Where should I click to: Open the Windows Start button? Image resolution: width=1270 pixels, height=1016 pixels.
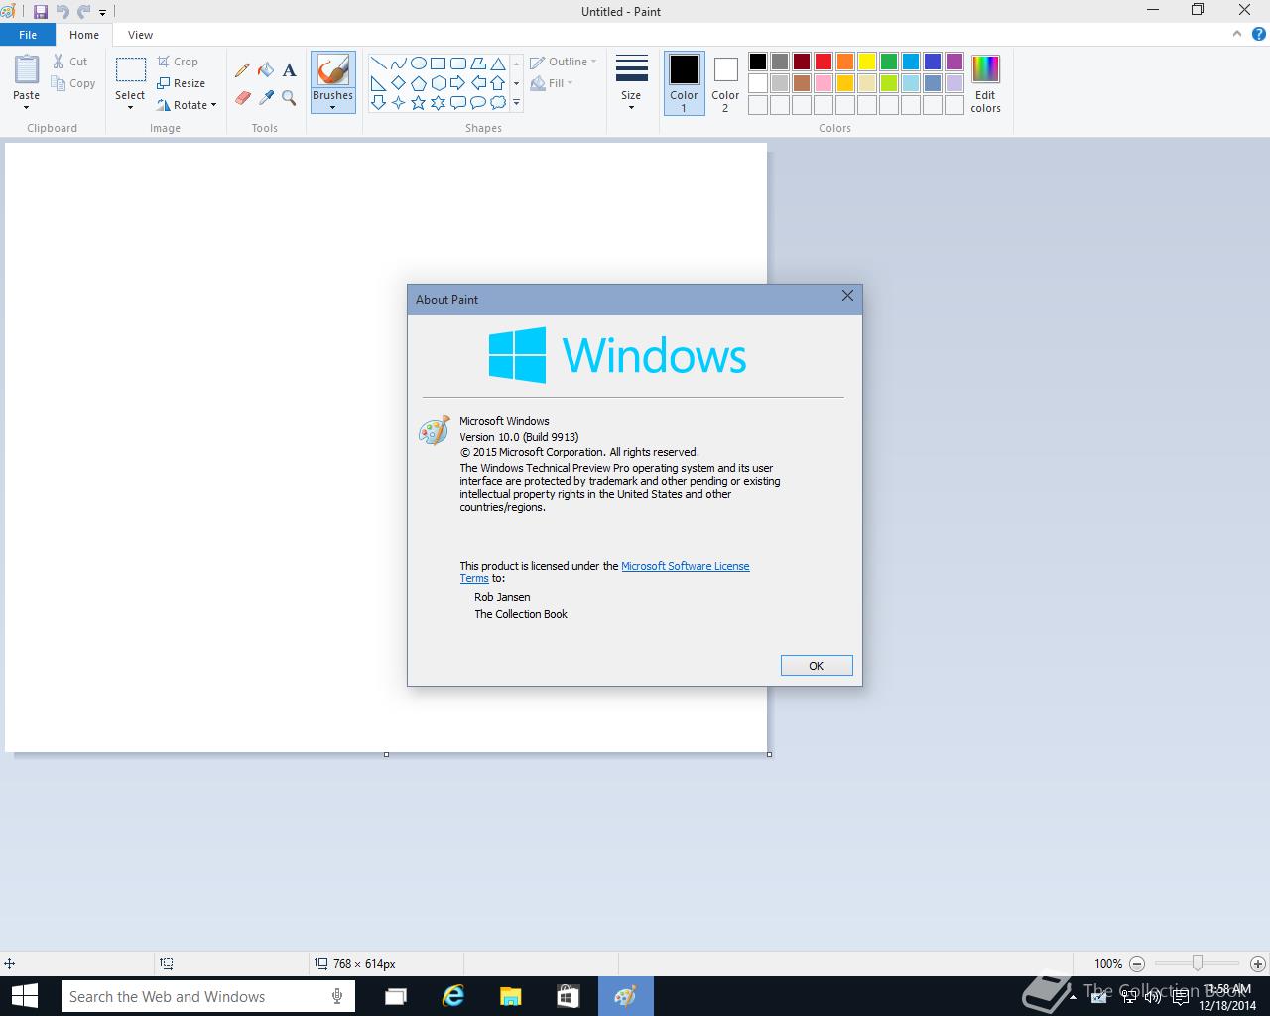tap(24, 996)
